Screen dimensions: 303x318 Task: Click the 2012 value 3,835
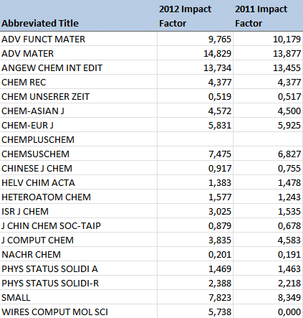tap(220, 240)
